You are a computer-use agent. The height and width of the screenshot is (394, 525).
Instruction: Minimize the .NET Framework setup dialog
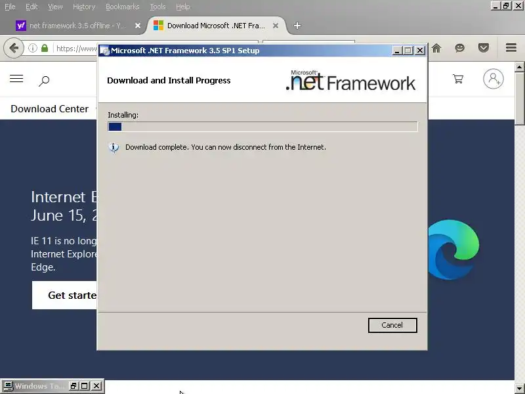pyautogui.click(x=397, y=51)
